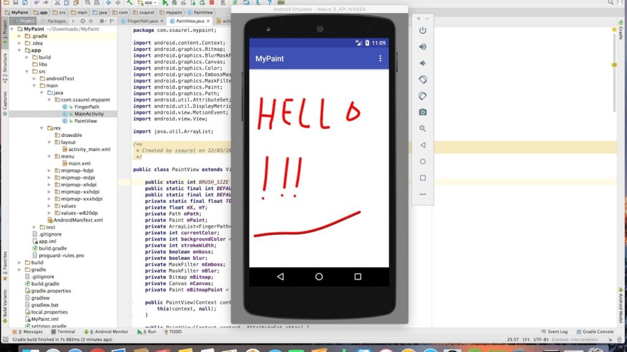This screenshot has width=627, height=352.
Task: Rotate the emulator left
Action: click(x=422, y=79)
